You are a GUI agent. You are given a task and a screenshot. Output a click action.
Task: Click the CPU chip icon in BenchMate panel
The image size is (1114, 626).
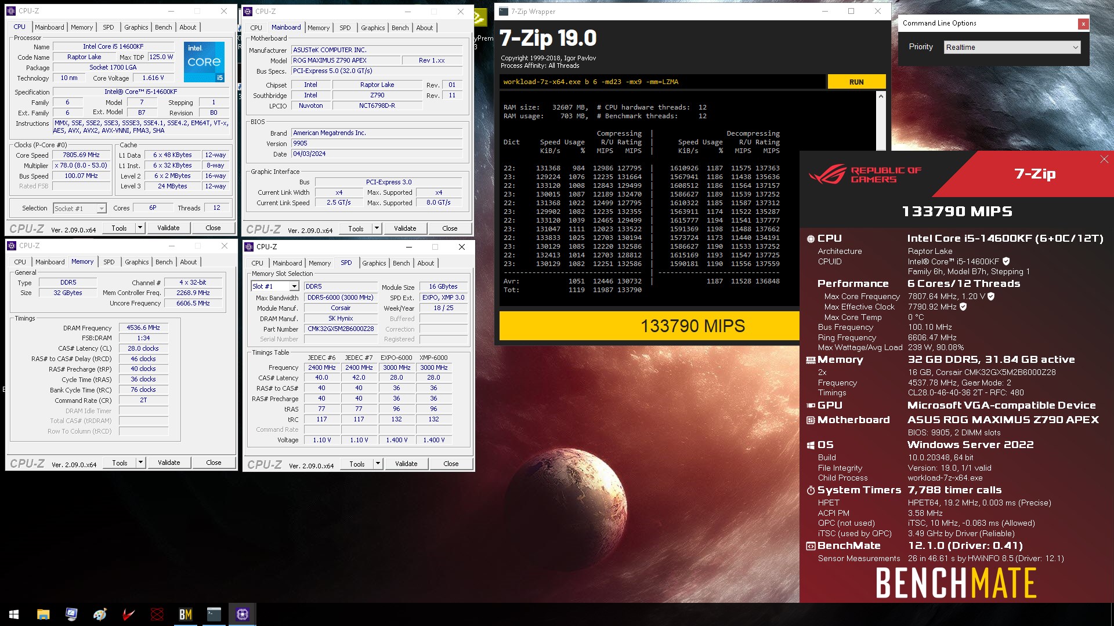pos(811,238)
